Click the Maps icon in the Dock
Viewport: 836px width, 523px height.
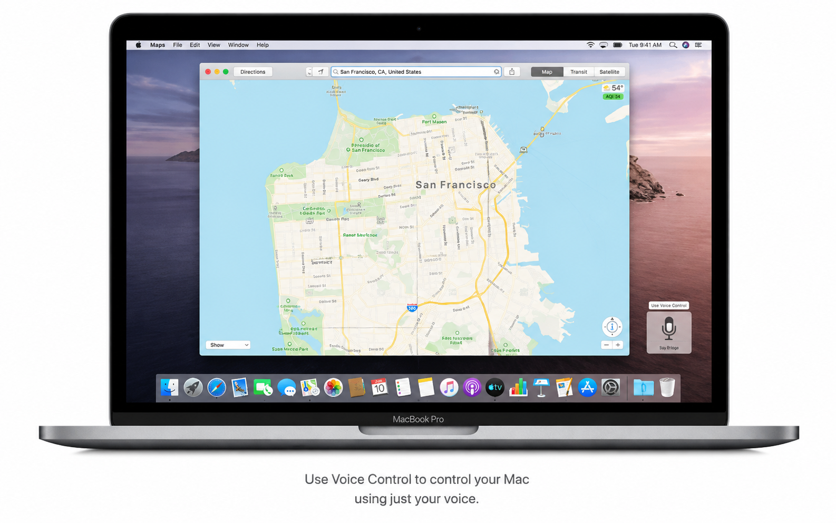pos(309,388)
